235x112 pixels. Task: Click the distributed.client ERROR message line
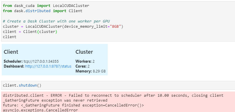pyautogui.click(x=113, y=95)
